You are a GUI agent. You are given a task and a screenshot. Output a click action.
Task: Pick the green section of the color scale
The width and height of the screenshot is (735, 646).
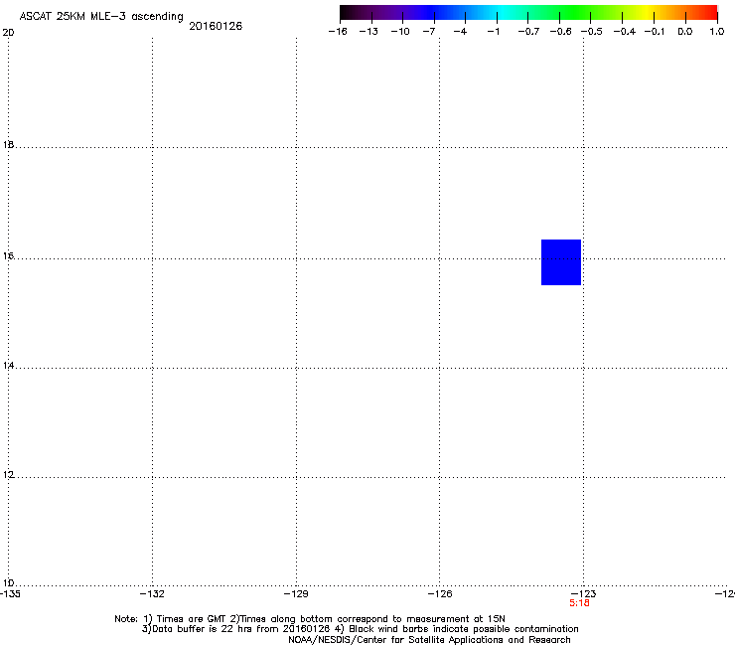pyautogui.click(x=576, y=13)
